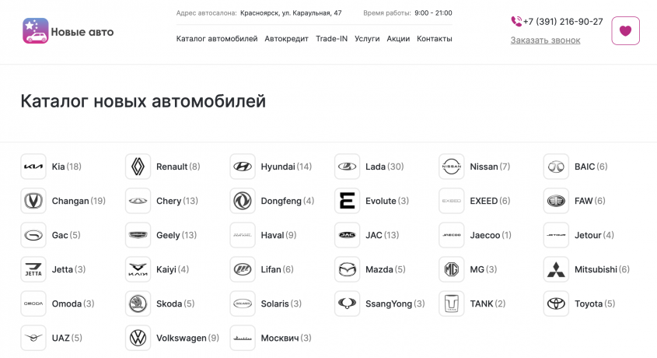Viewport: 657px width, 358px height.
Task: Click the Mitsubishi three-diamond logo icon
Action: pos(556,269)
